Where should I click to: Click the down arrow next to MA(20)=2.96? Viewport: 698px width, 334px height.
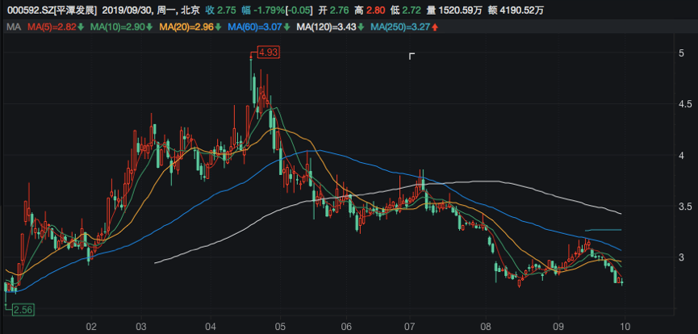click(x=219, y=28)
